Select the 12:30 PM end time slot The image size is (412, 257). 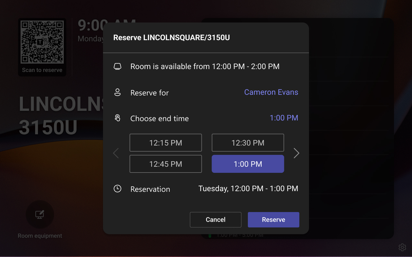tap(248, 142)
